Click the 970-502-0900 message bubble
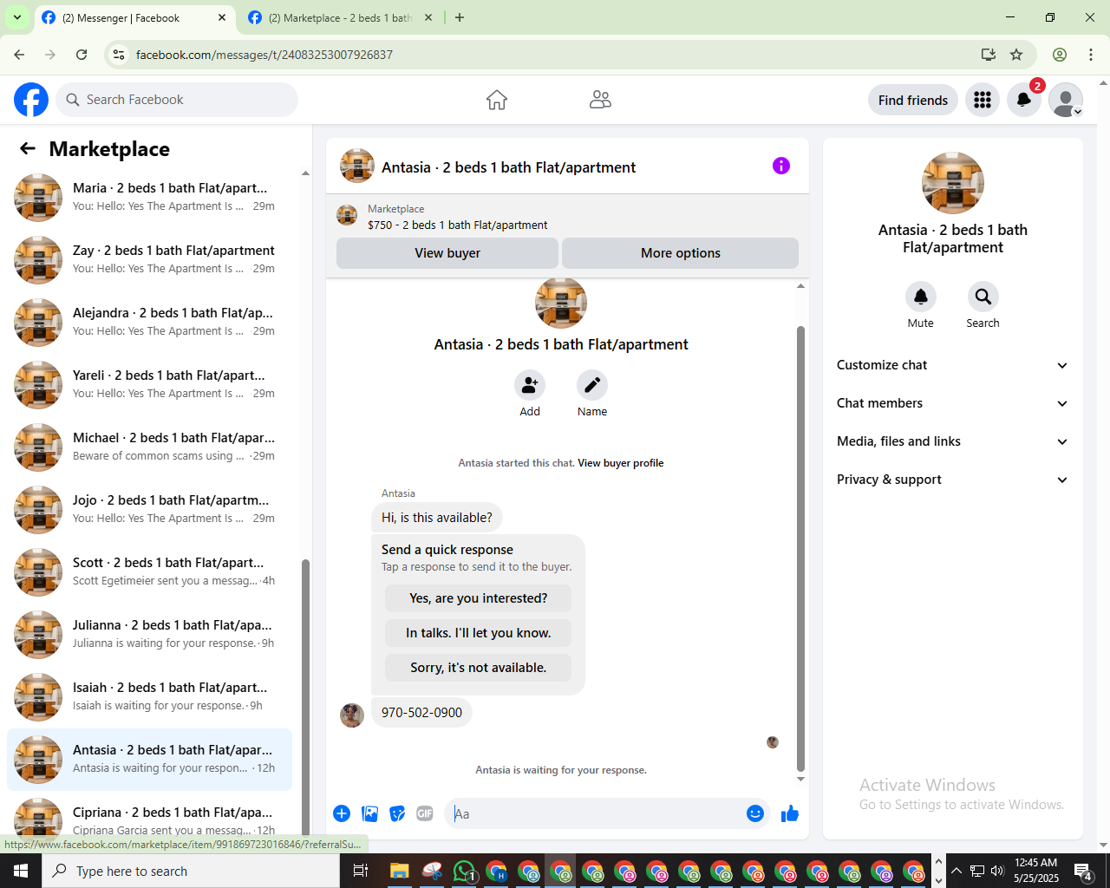Image resolution: width=1110 pixels, height=888 pixels. 421,713
